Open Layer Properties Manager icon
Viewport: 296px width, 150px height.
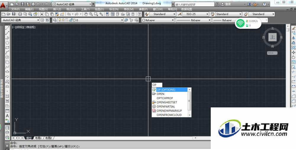[x=55, y=20]
